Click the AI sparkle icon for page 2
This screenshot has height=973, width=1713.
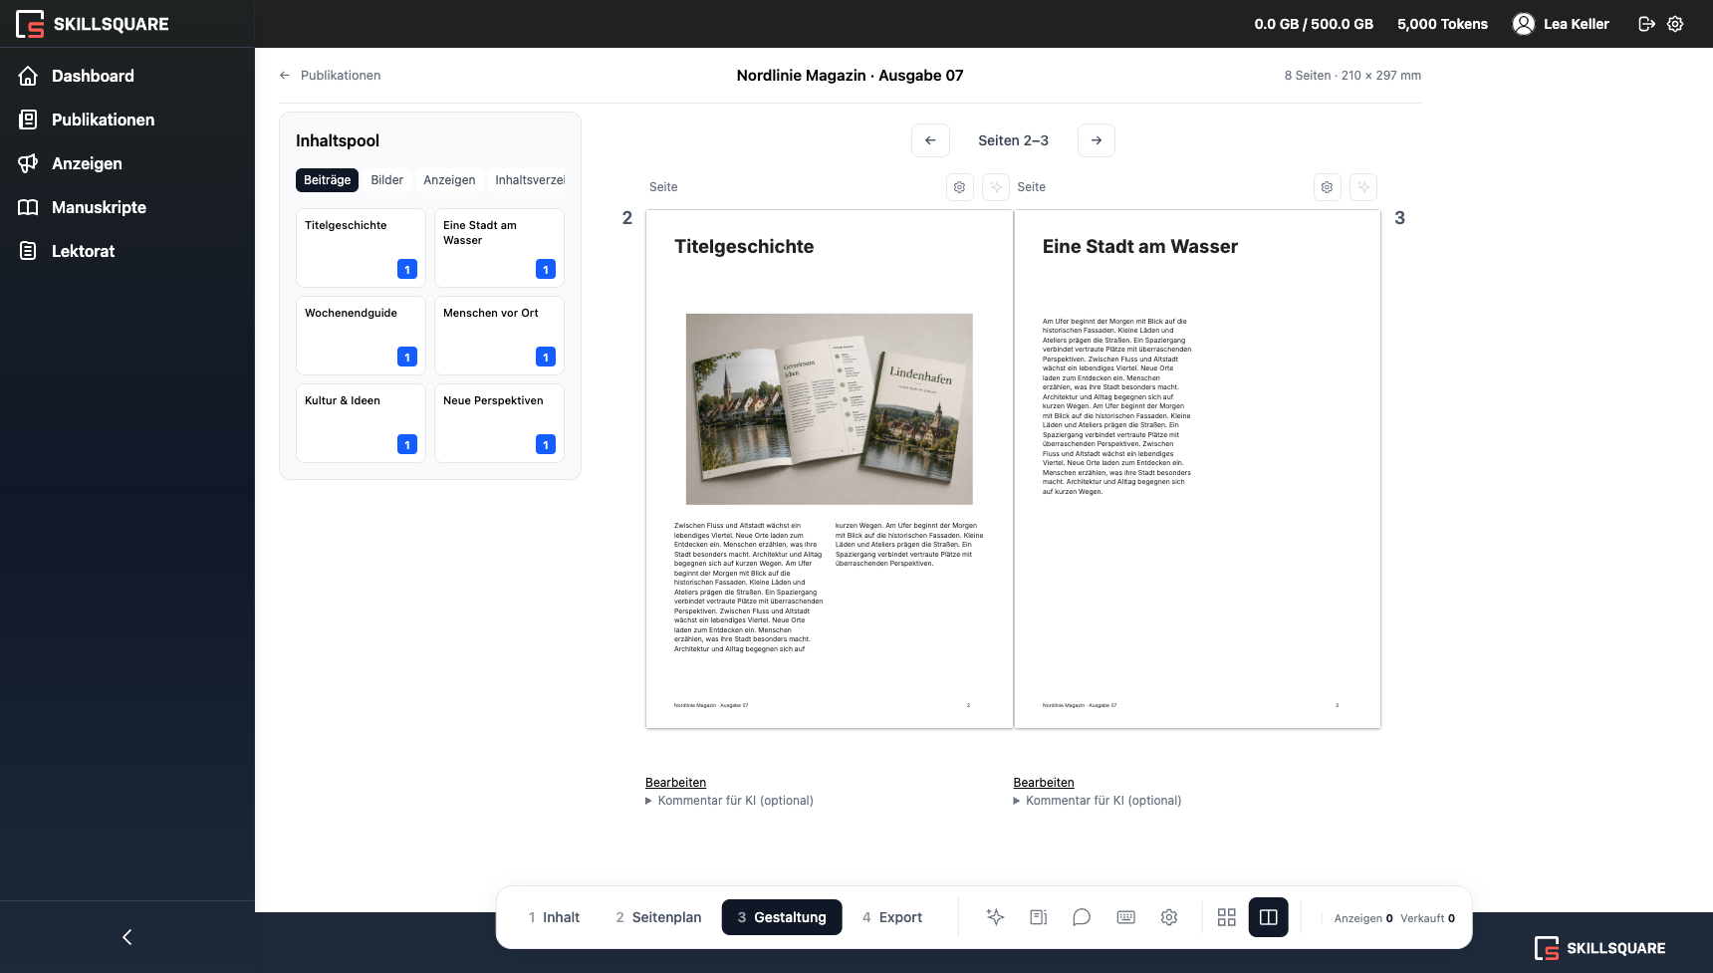pyautogui.click(x=996, y=187)
